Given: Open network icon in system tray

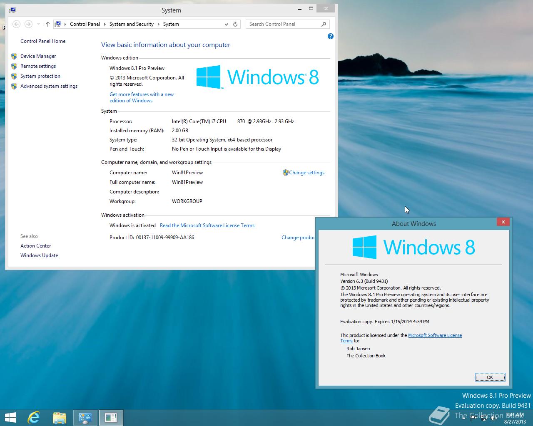Looking at the screenshot, I should click(484, 418).
